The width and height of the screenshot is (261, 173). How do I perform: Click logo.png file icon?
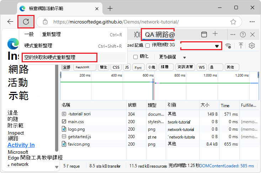coord(64,129)
